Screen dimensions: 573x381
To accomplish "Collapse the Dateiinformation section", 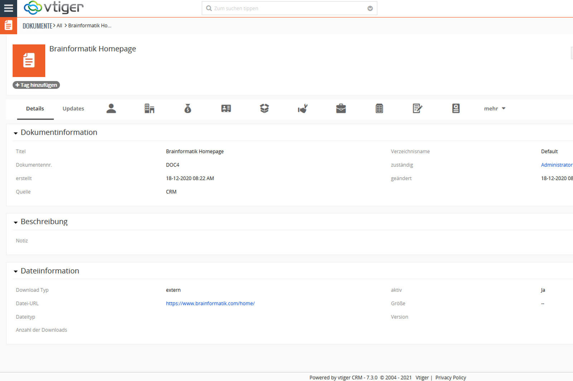I will 16,271.
